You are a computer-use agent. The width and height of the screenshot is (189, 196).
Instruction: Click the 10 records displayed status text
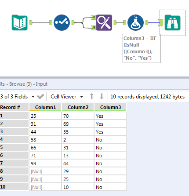[147, 97]
